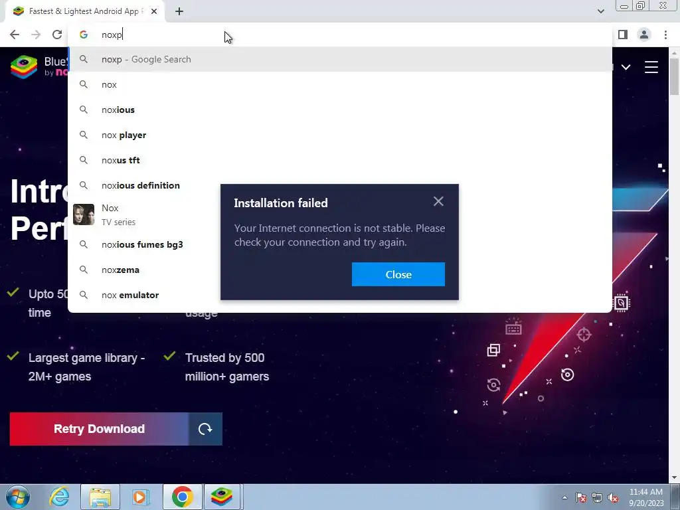Viewport: 680px width, 510px height.
Task: Click the 'Largest game library - 2M+ games' text
Action: tap(87, 367)
